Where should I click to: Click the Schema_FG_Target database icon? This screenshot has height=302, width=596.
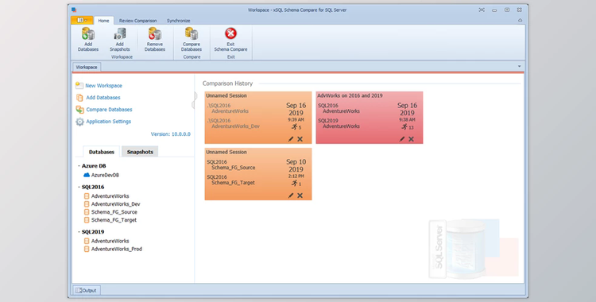(87, 220)
